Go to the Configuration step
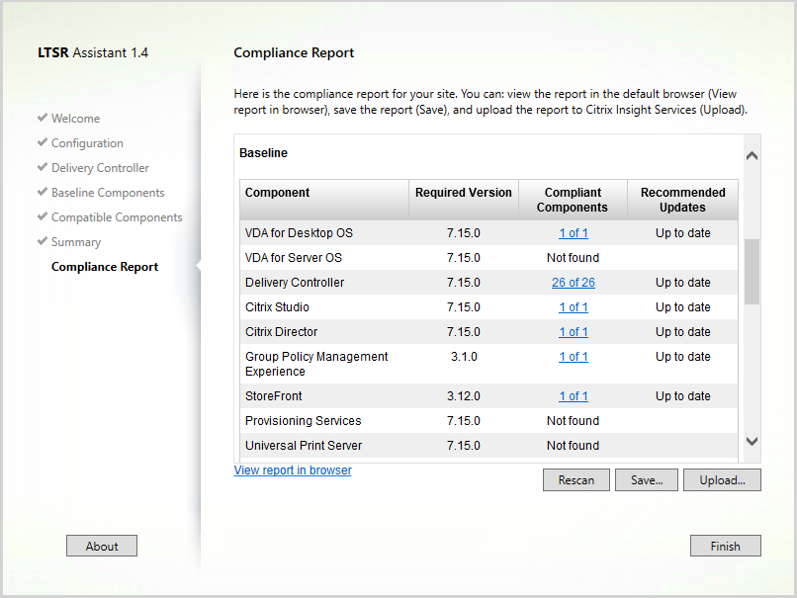 tap(87, 143)
